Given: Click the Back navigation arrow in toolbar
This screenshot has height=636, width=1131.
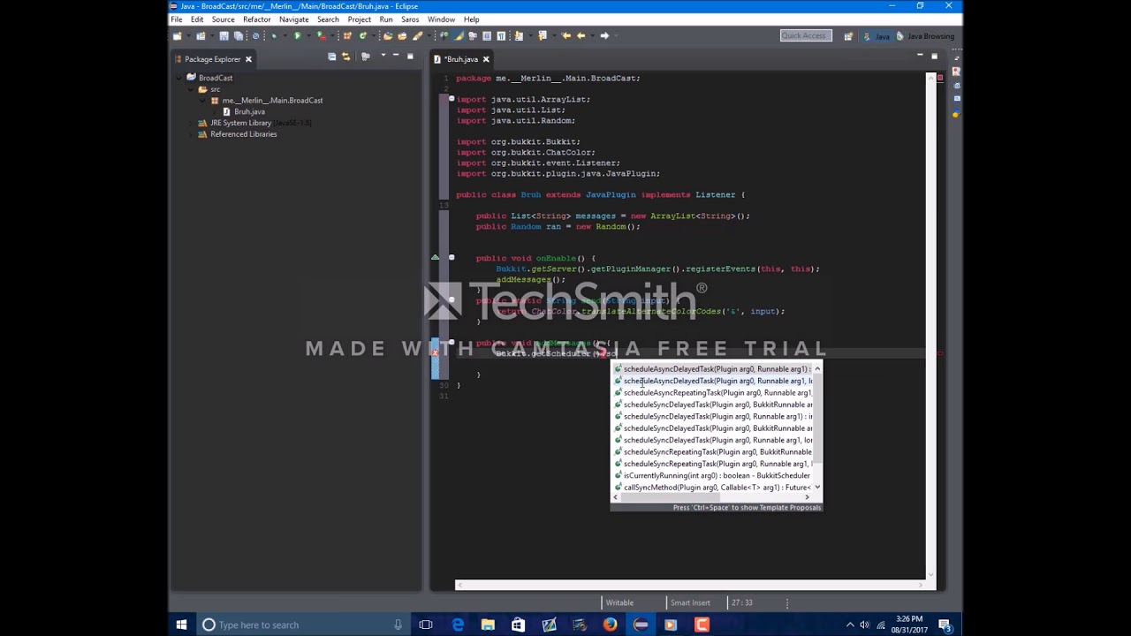Looking at the screenshot, I should coord(581,36).
